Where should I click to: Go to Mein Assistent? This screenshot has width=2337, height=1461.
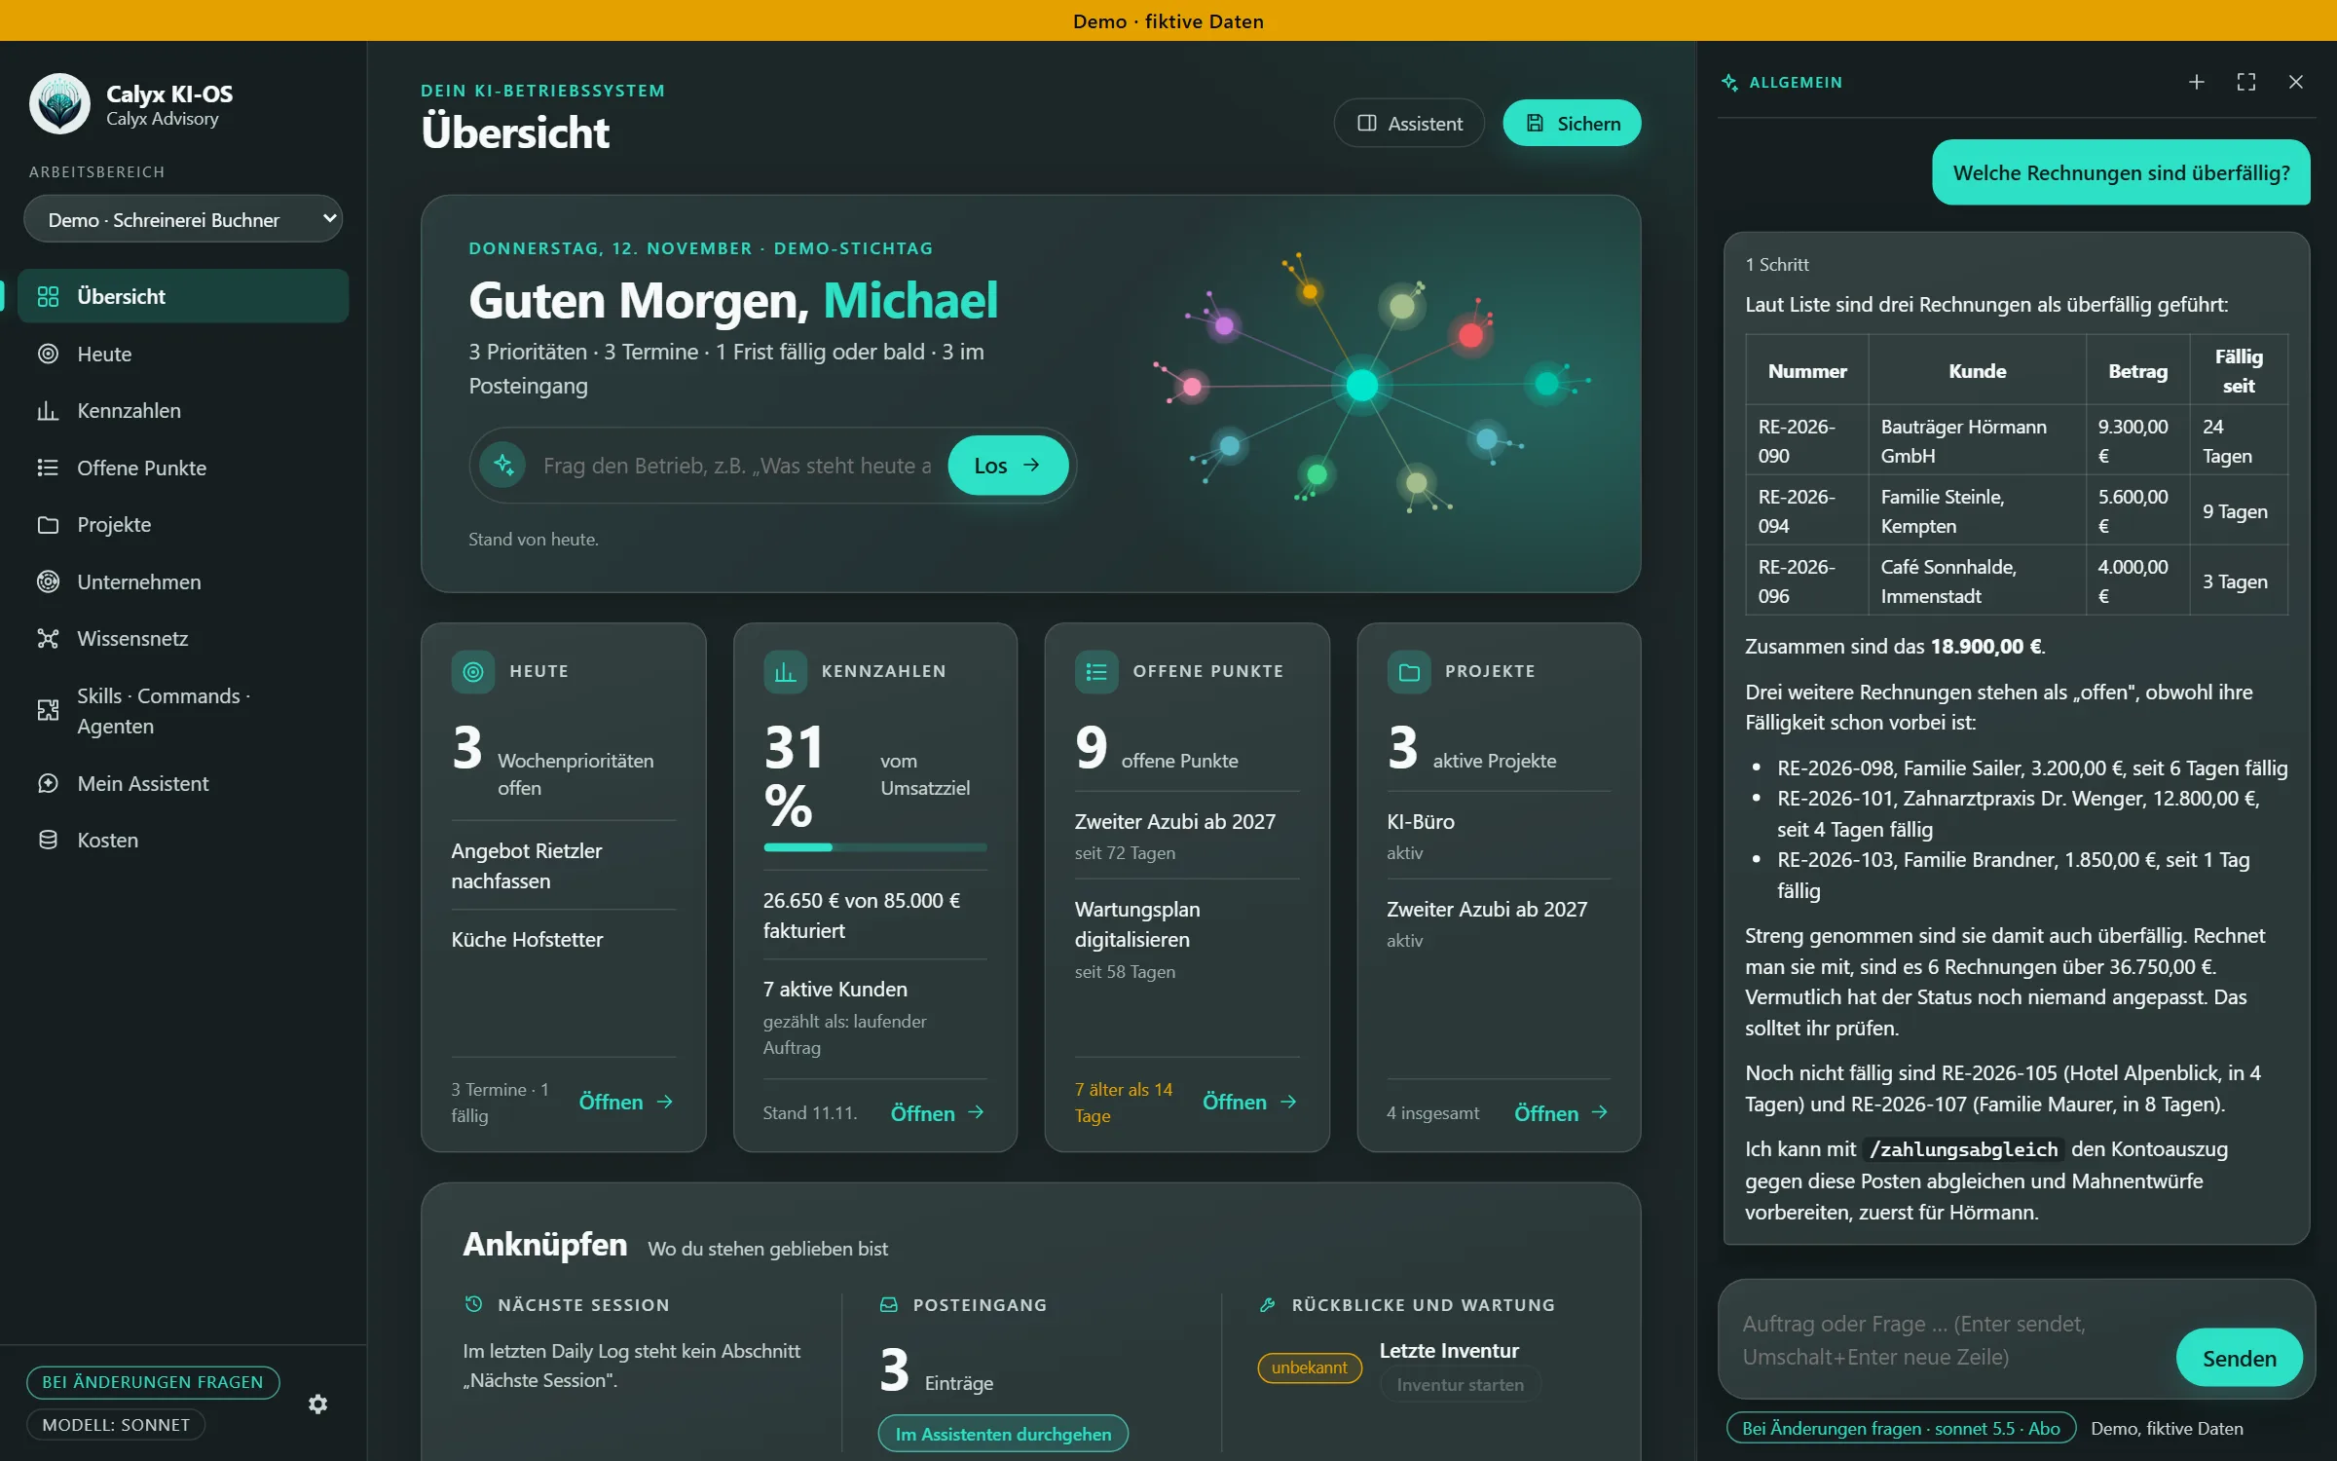click(x=183, y=783)
